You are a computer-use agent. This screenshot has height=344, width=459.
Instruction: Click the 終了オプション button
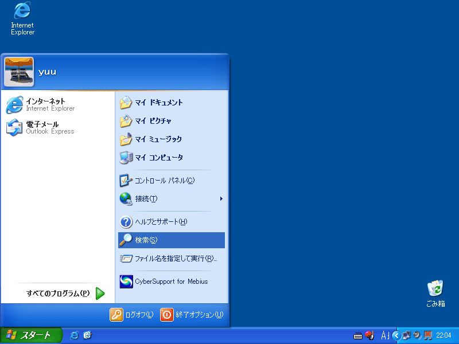click(x=192, y=315)
